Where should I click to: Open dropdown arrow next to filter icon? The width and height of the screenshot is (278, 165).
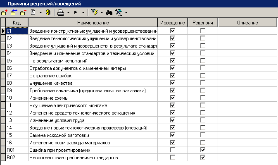click(102, 12)
